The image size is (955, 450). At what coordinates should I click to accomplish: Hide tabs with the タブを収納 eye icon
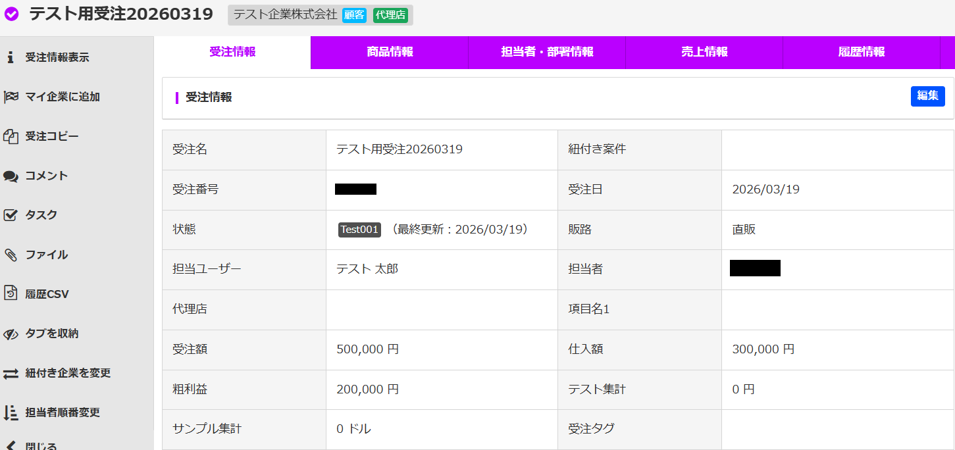point(11,334)
